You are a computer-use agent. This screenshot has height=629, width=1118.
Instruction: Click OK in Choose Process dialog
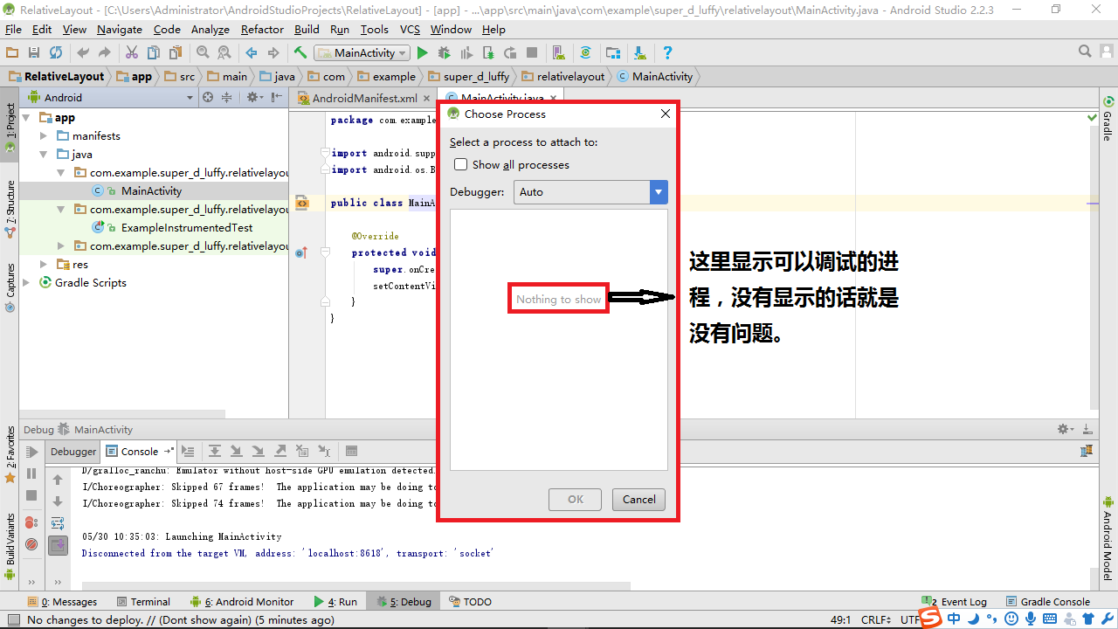pos(576,500)
